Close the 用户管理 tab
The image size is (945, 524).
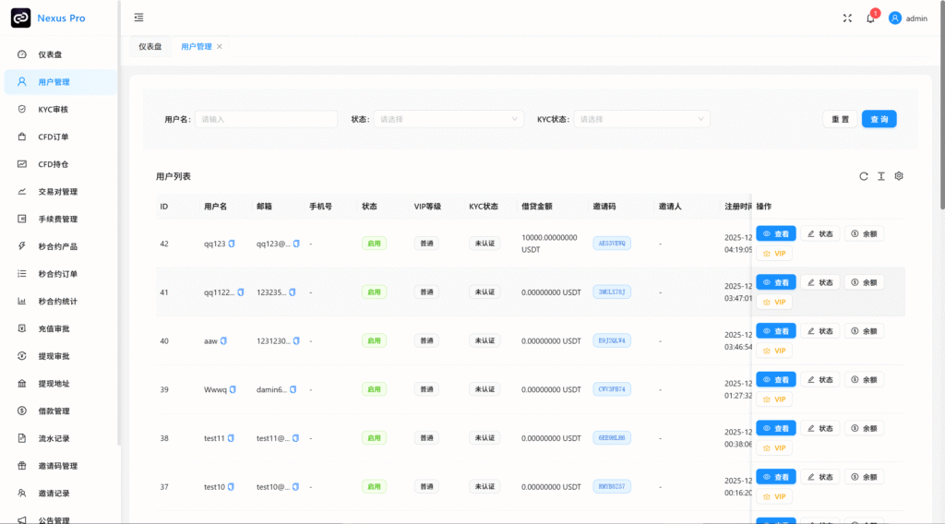click(220, 46)
